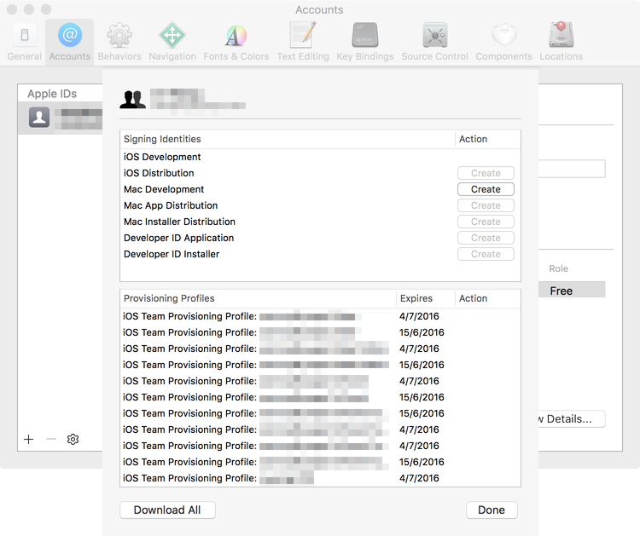
Task: Click Provisioning Profiles column header
Action: pyautogui.click(x=258, y=298)
